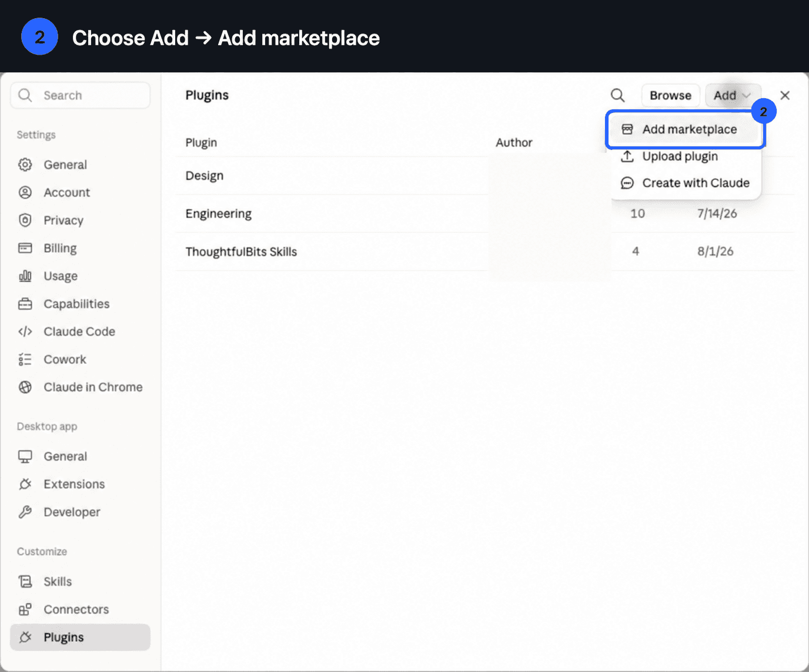View the Usage page
This screenshot has height=672, width=809.
(x=81, y=276)
